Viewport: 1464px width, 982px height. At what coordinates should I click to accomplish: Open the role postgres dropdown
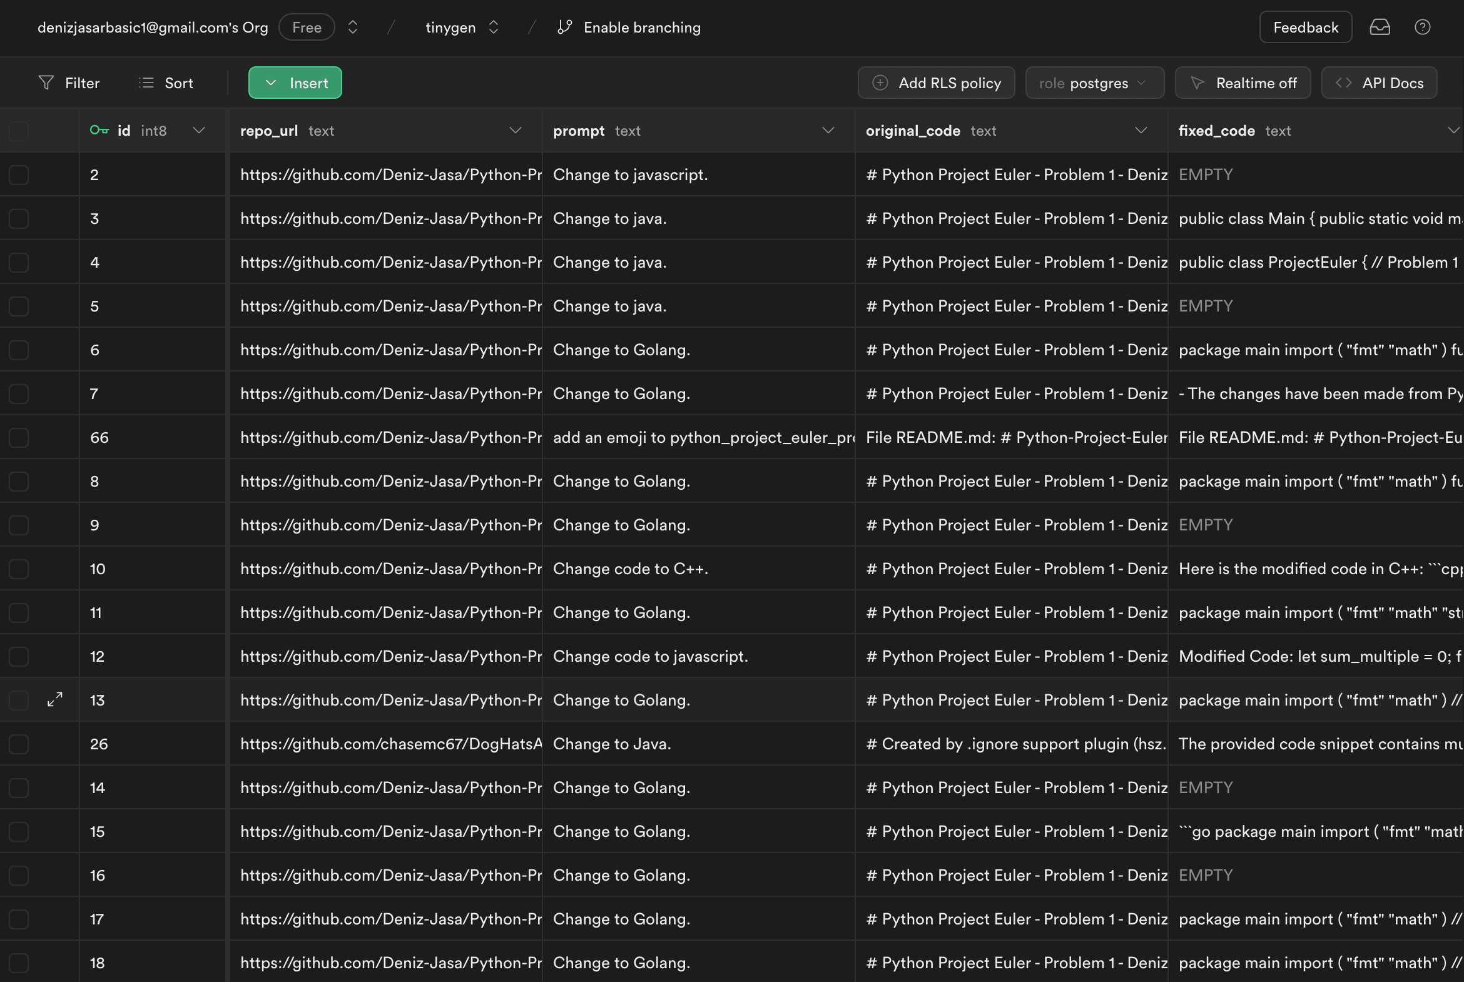coord(1094,83)
